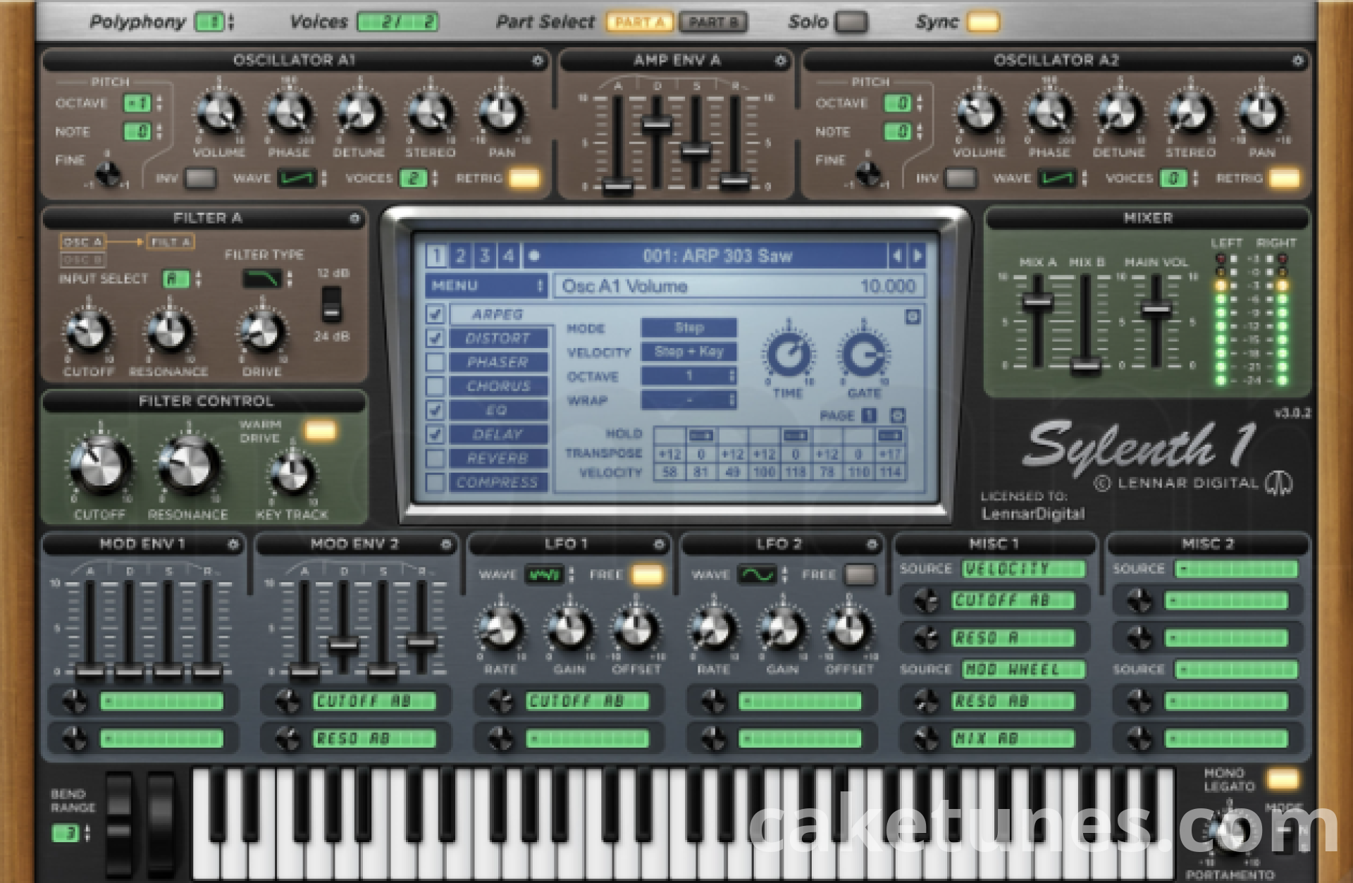Image resolution: width=1353 pixels, height=883 pixels.
Task: Open arpeggiator Mode Step dropdown
Action: [x=688, y=328]
